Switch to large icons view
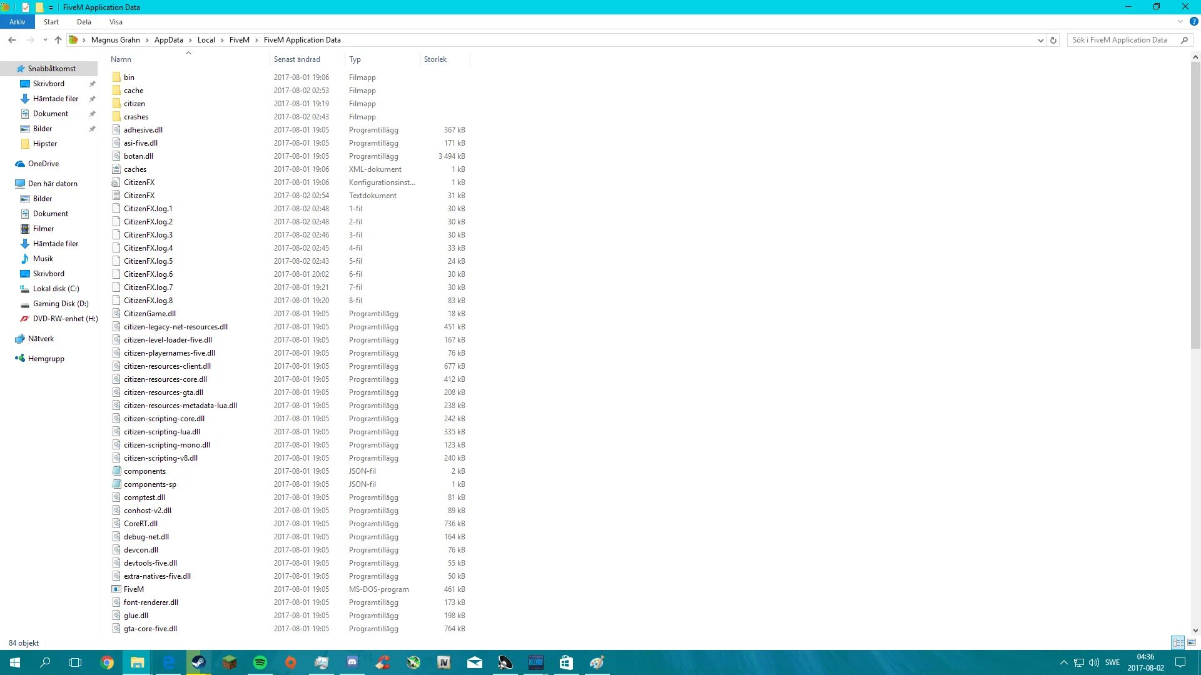Viewport: 1201px width, 675px height. [1192, 642]
